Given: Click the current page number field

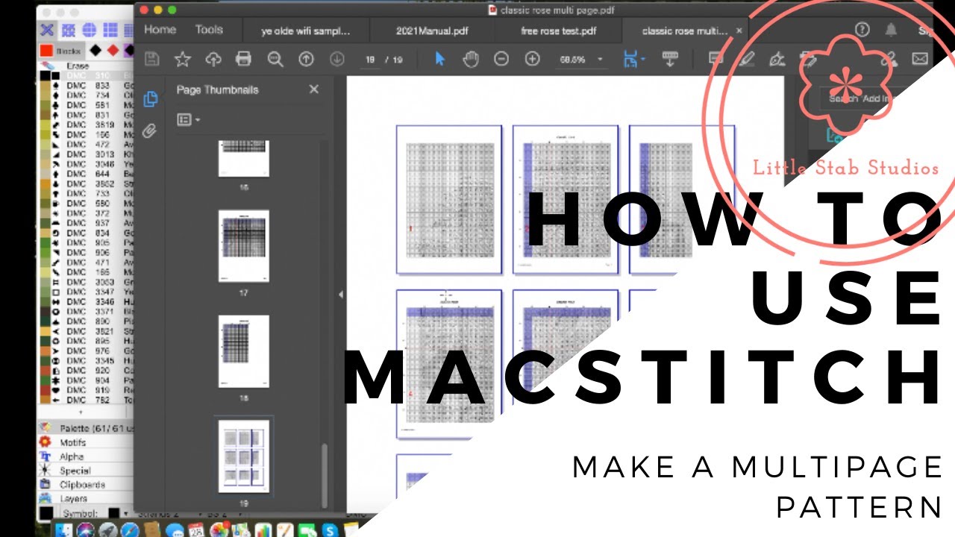Looking at the screenshot, I should (x=370, y=59).
